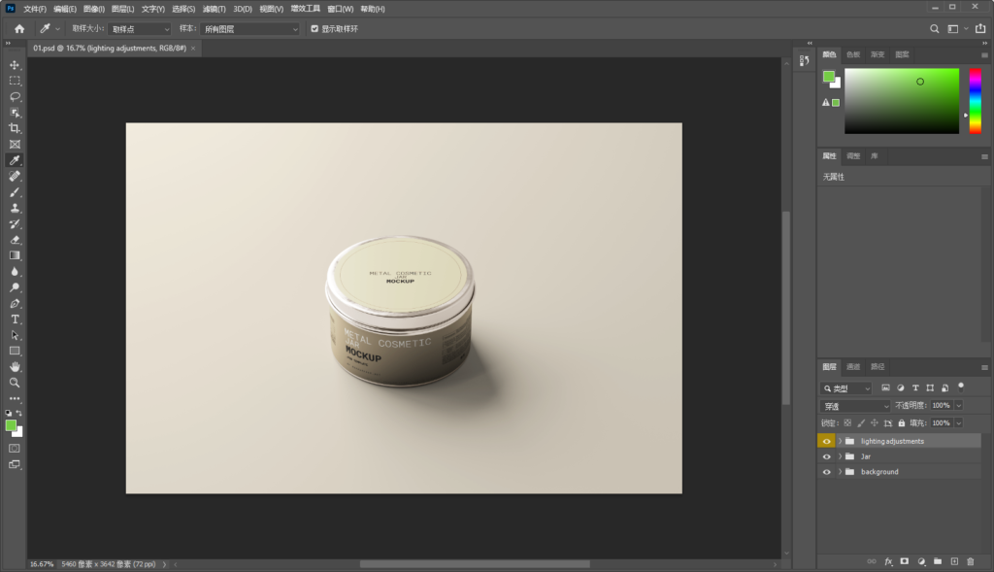Create a new group folder icon

click(938, 561)
